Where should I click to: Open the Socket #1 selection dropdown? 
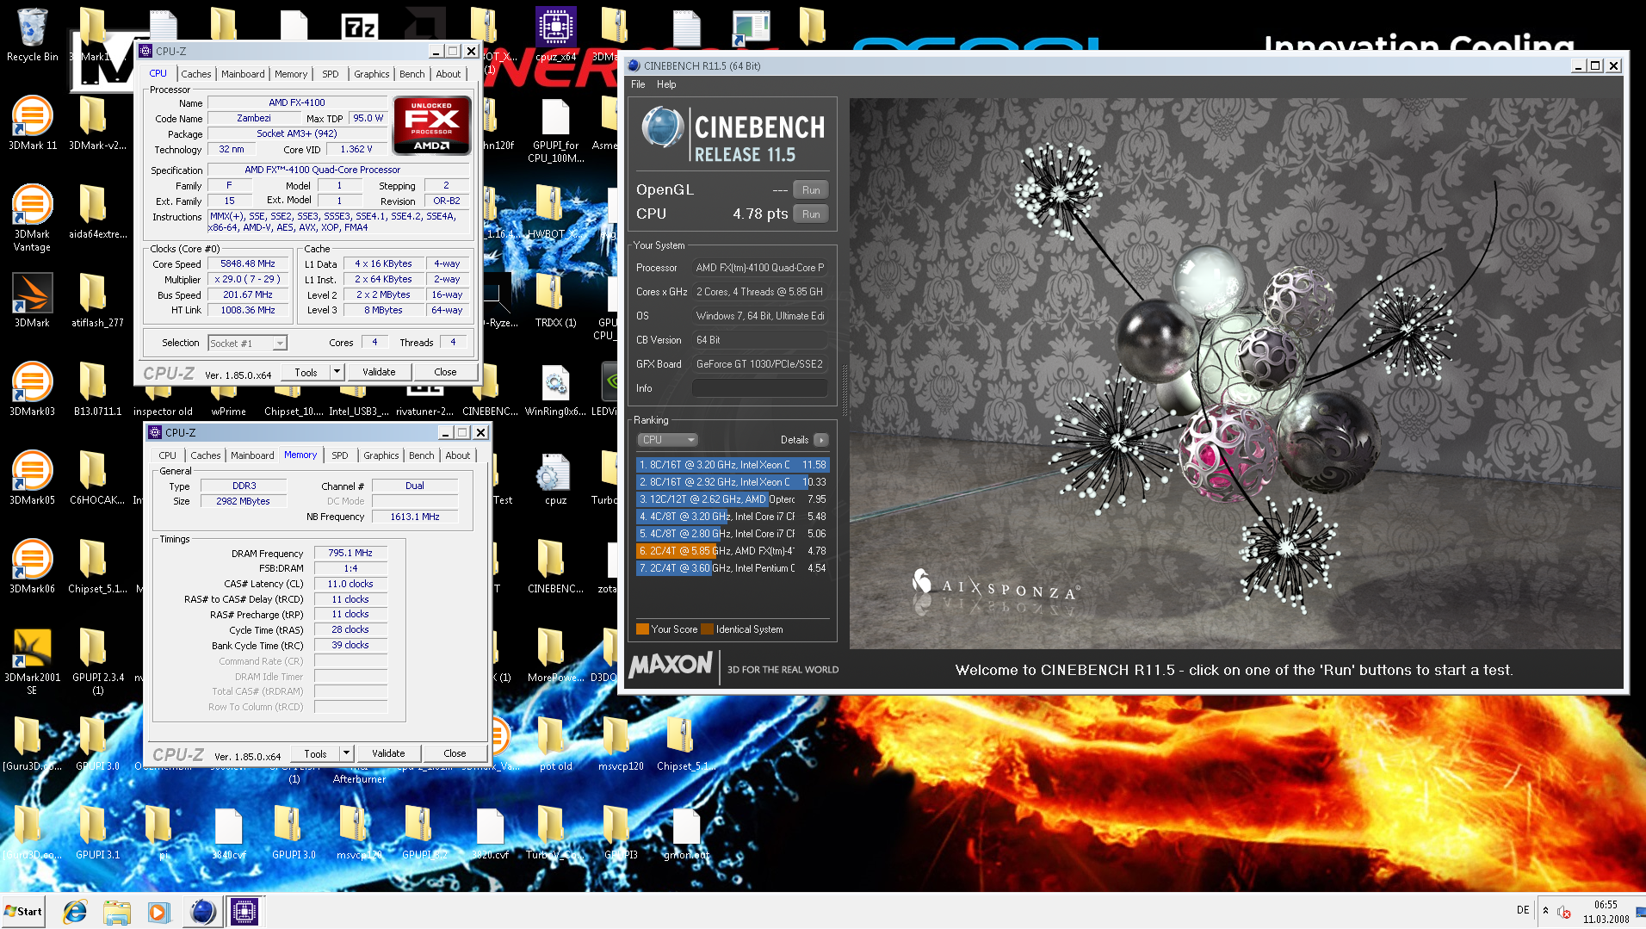[x=247, y=343]
